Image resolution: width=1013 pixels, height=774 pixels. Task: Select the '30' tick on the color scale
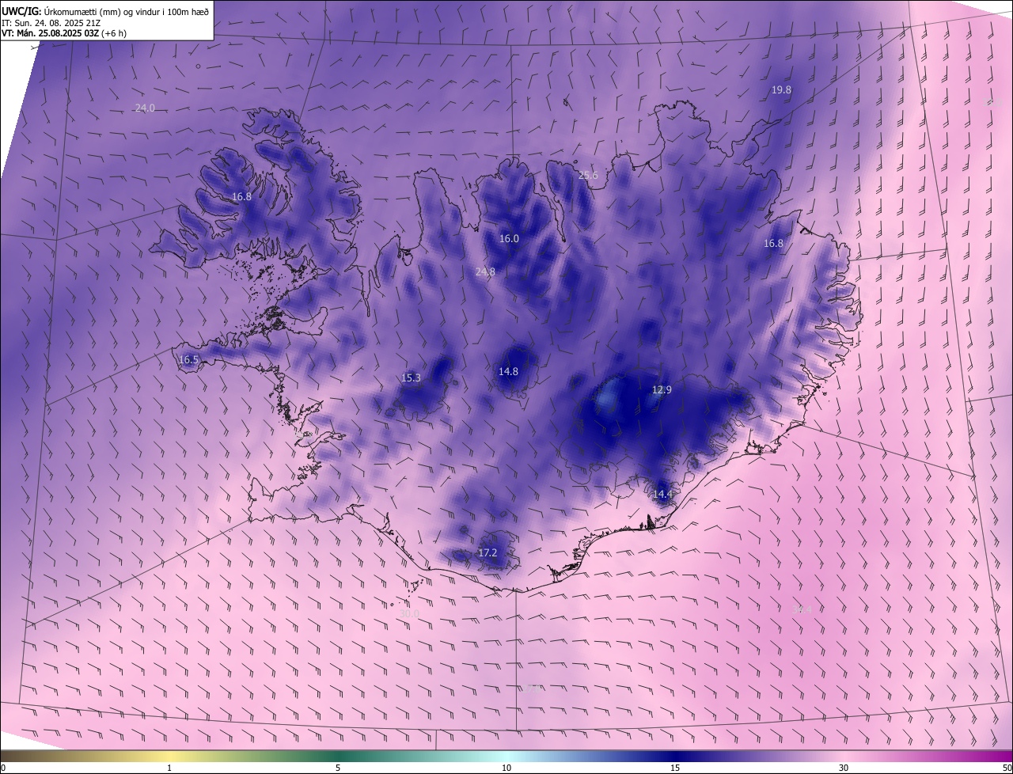point(844,768)
